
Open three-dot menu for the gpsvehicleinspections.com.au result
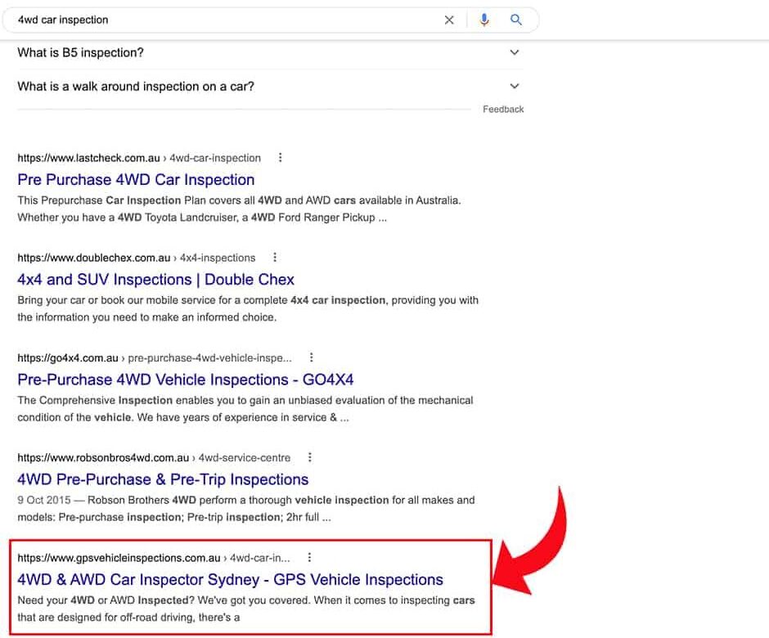[x=309, y=558]
